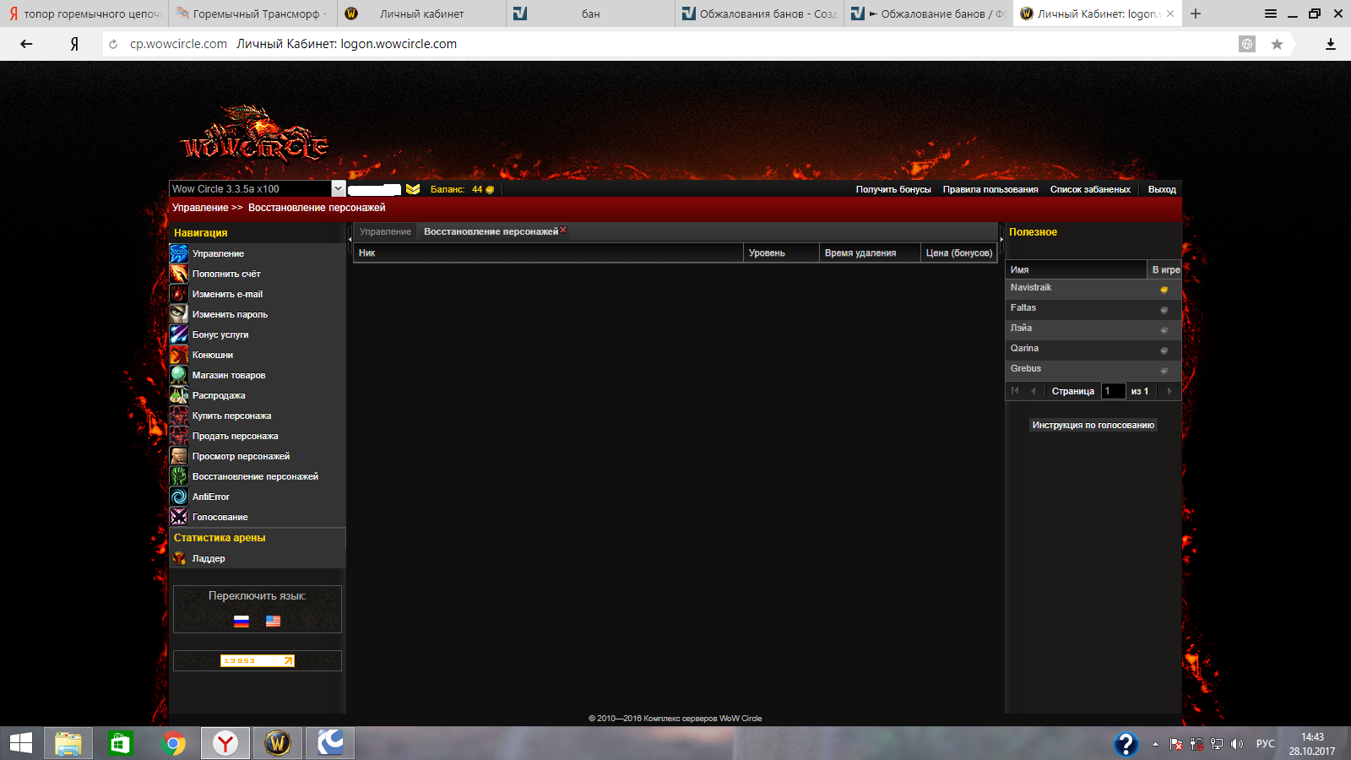The image size is (1351, 760).
Task: Switch language with the Russian flag
Action: pyautogui.click(x=241, y=622)
